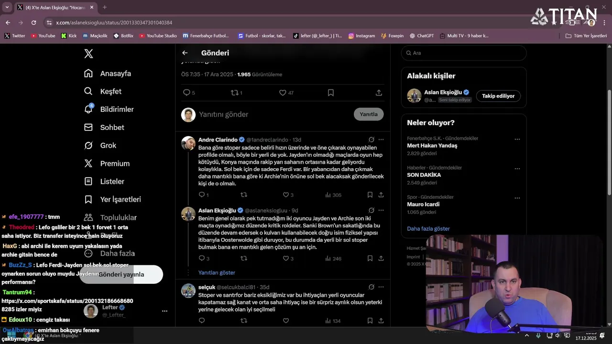Open options for Mauro Icardi trend
Viewport: 612px width, 344px height.
coord(517,198)
